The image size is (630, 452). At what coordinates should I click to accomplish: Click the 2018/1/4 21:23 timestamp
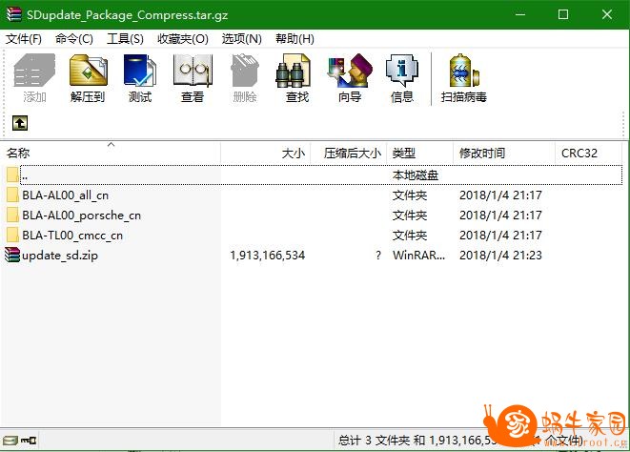point(500,256)
